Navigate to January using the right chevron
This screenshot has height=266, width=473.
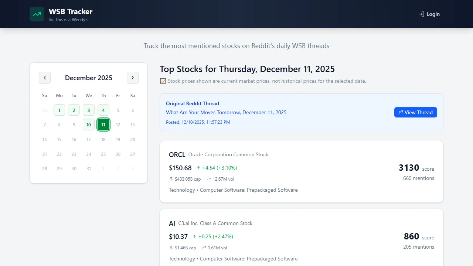click(x=133, y=78)
